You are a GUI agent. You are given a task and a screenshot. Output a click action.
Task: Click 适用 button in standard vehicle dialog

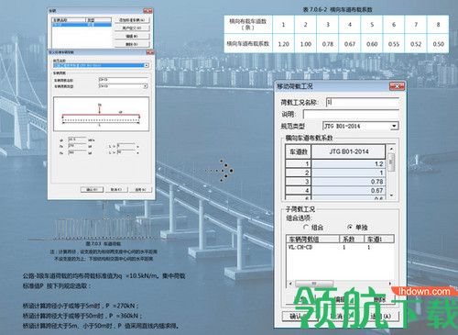click(140, 190)
